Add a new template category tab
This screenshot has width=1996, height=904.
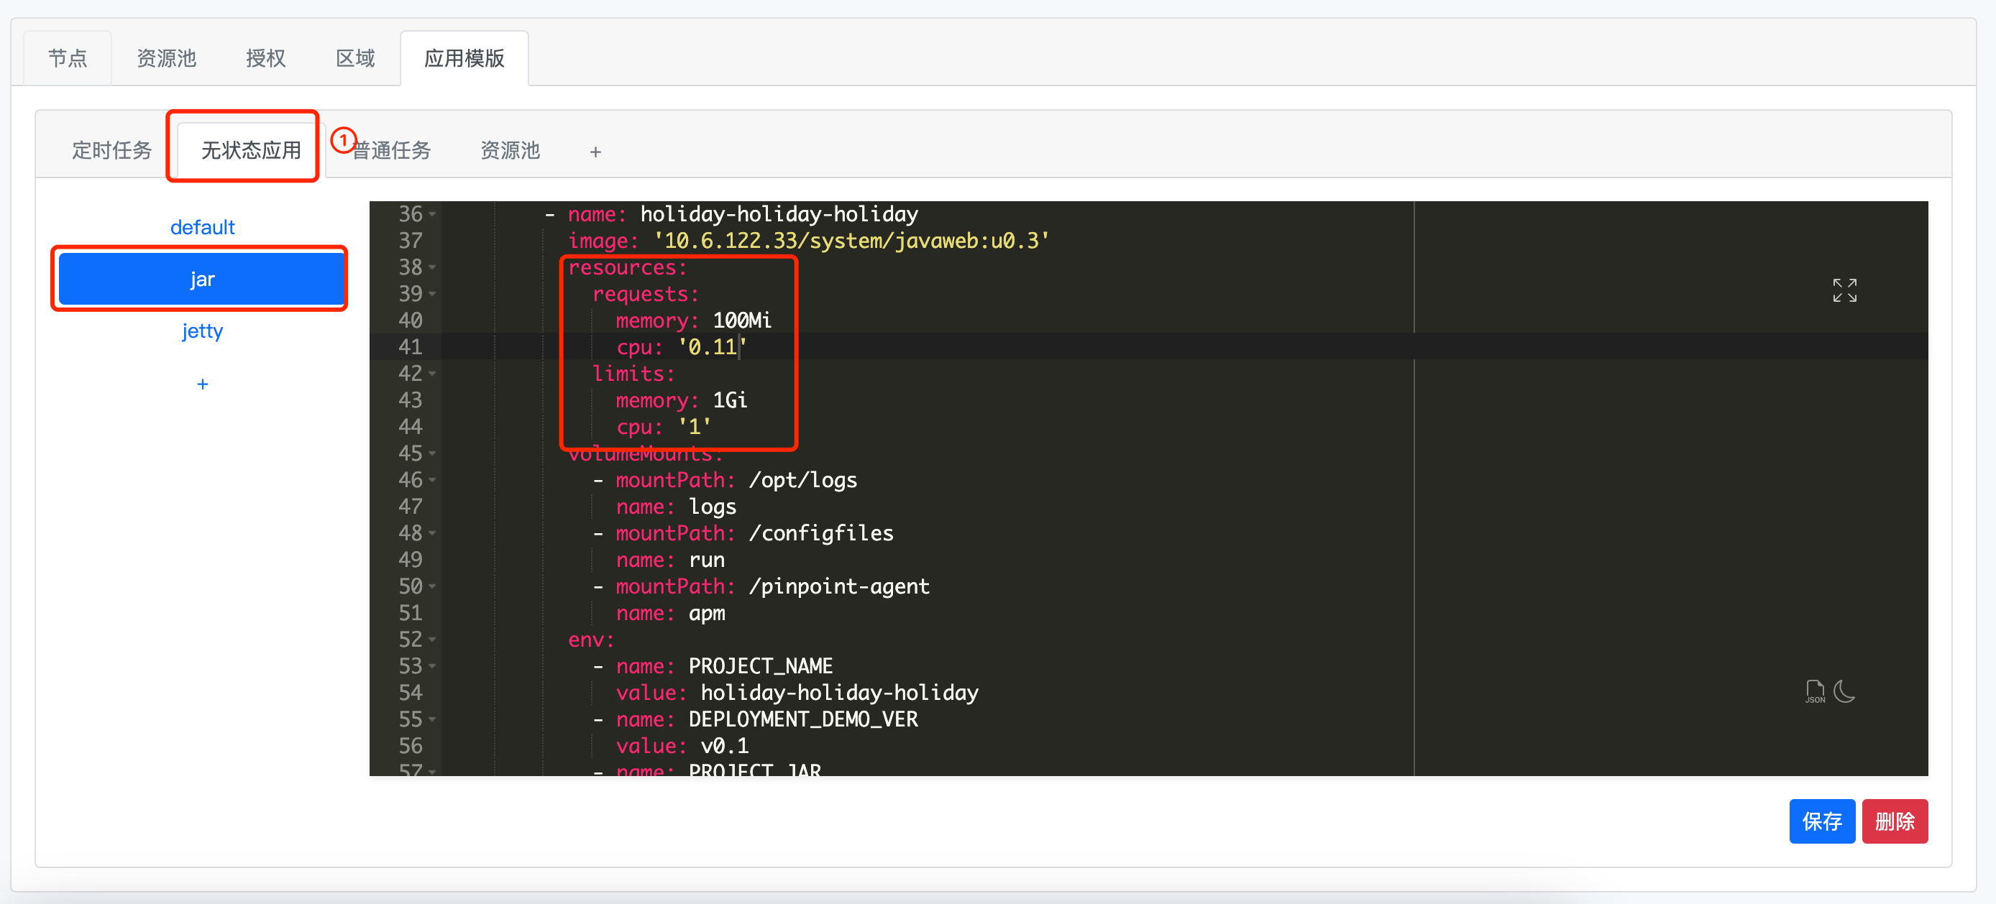[595, 152]
